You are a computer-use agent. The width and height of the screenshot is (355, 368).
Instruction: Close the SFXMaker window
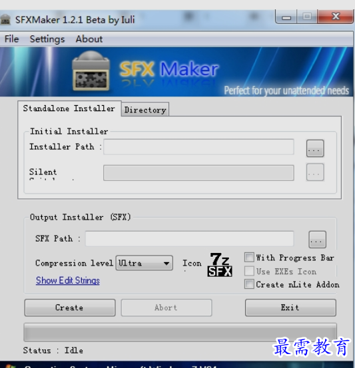[x=336, y=17]
